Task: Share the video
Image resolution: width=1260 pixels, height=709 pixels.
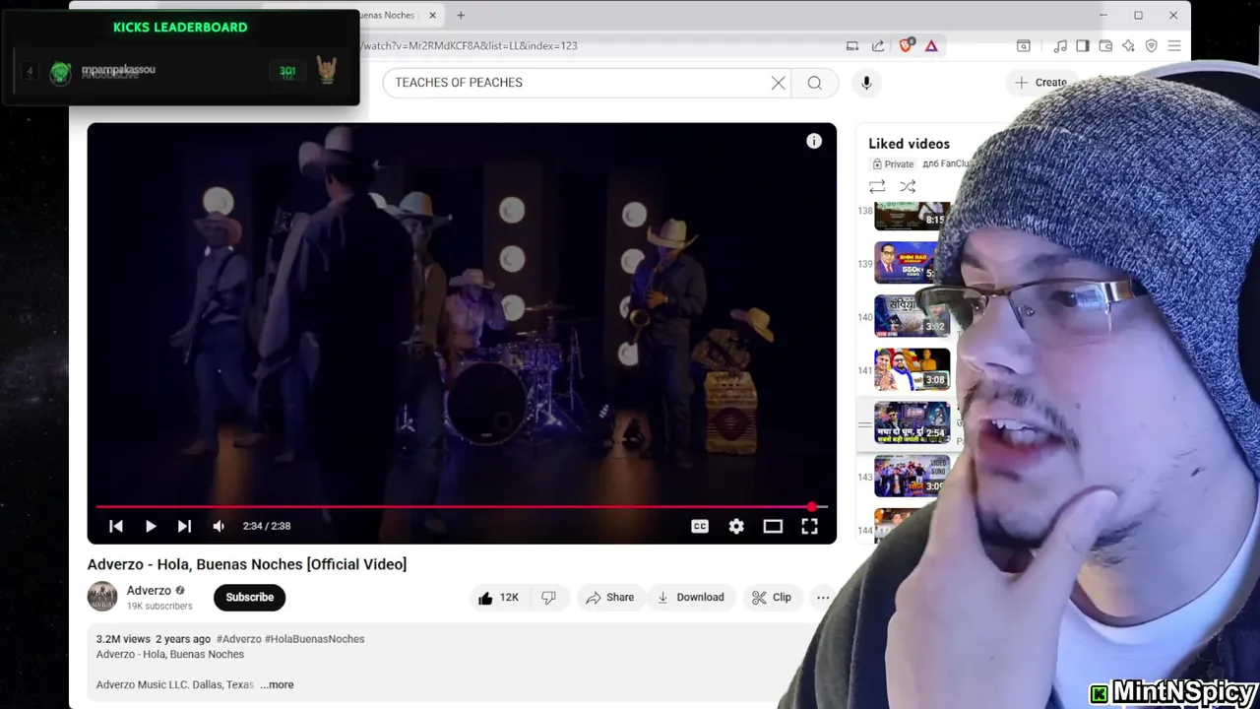Action: click(610, 597)
